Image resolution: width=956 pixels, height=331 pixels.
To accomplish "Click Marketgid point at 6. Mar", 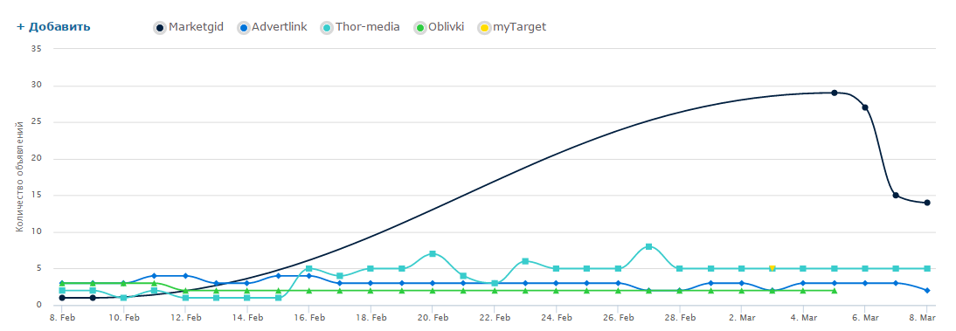I will coord(864,107).
